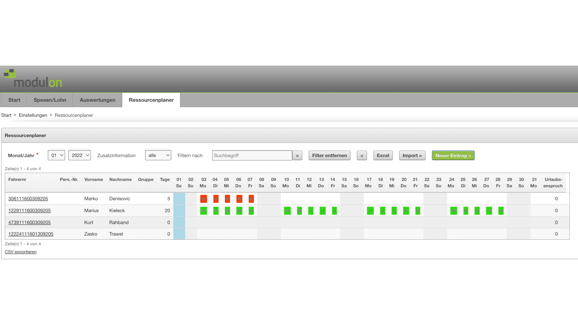
Task: Focus the Suchbegriff search field
Action: 252,156
